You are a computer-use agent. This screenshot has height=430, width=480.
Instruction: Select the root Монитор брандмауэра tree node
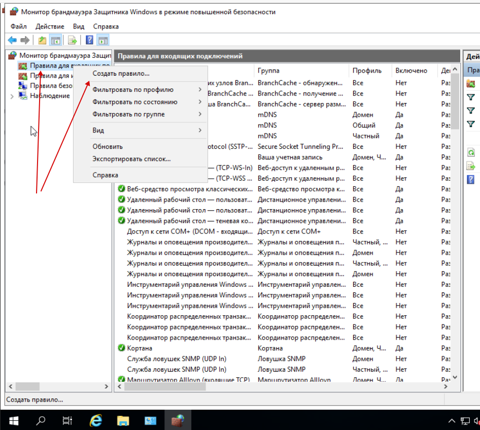[65, 55]
